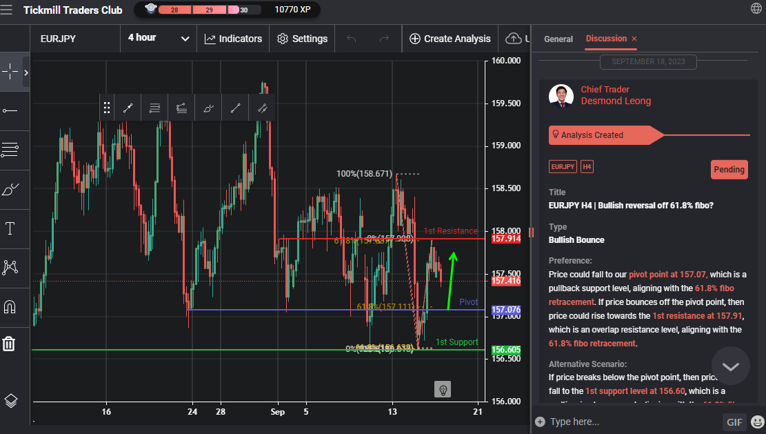Click the Type here message field
Screen dimensions: 766x434
click(633, 422)
